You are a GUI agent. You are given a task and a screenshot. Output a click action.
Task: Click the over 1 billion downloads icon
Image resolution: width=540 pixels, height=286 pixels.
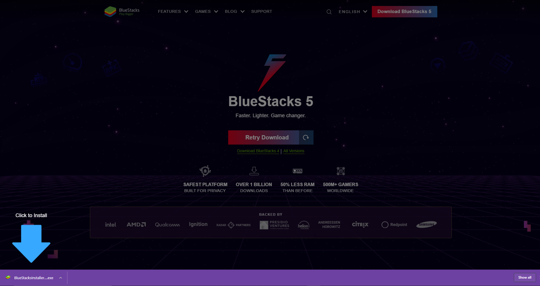(x=254, y=171)
